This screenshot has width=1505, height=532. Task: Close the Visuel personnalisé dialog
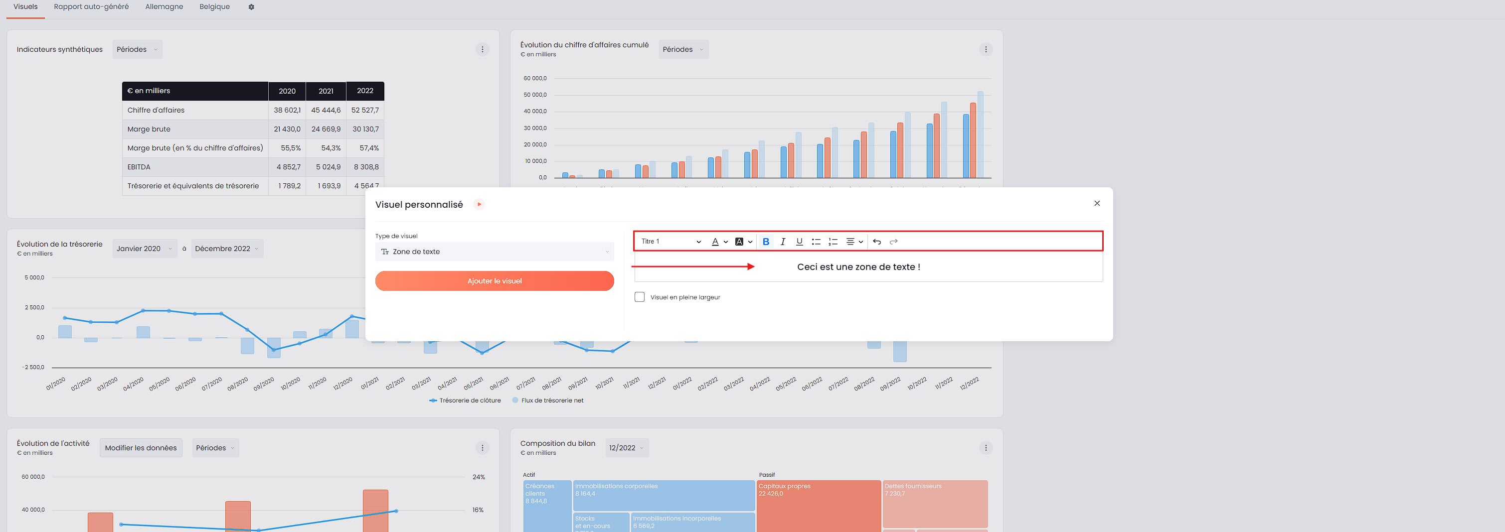point(1097,203)
